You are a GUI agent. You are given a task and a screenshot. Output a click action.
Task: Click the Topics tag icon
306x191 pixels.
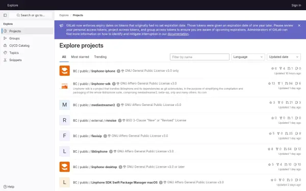[5, 52]
